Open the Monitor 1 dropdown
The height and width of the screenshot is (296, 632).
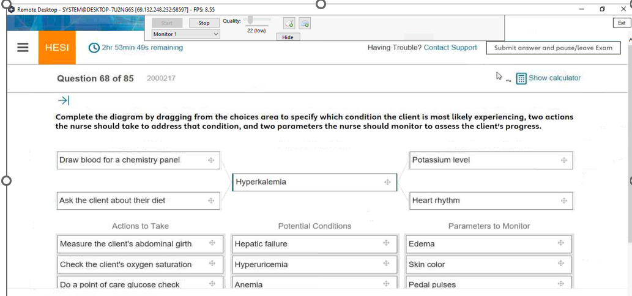coord(185,34)
